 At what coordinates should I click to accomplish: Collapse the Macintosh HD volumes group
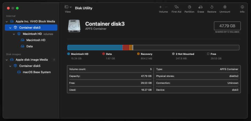(14, 34)
